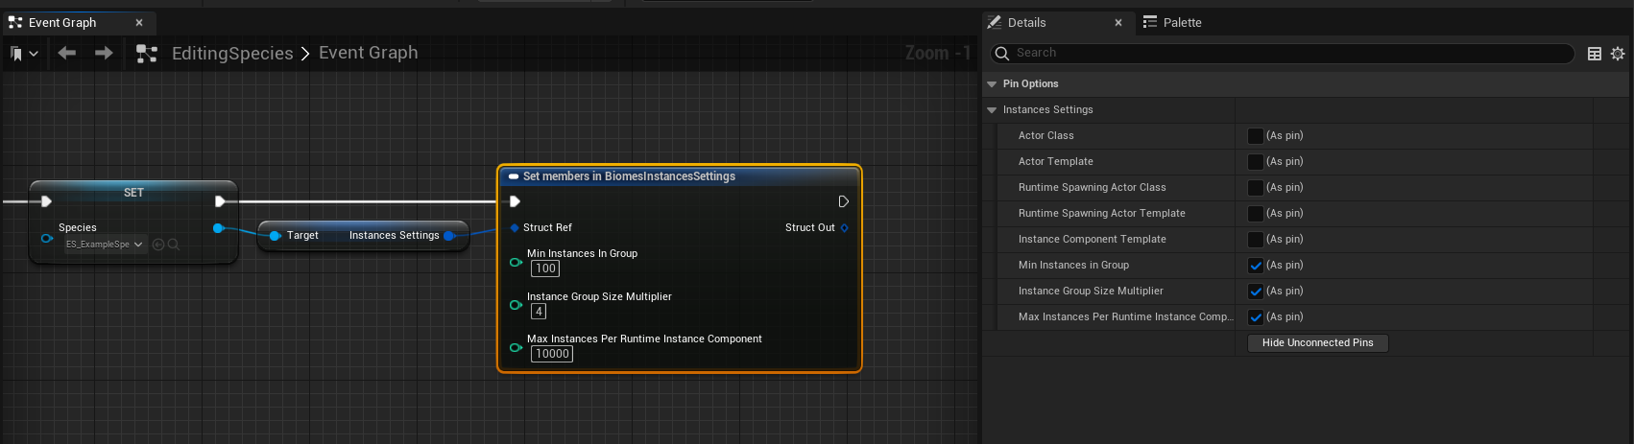This screenshot has height=444, width=1634.
Task: Toggle property matrix table view icon
Action: [x=1595, y=54]
